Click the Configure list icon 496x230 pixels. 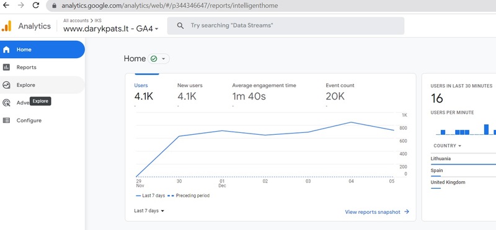[x=6, y=120]
